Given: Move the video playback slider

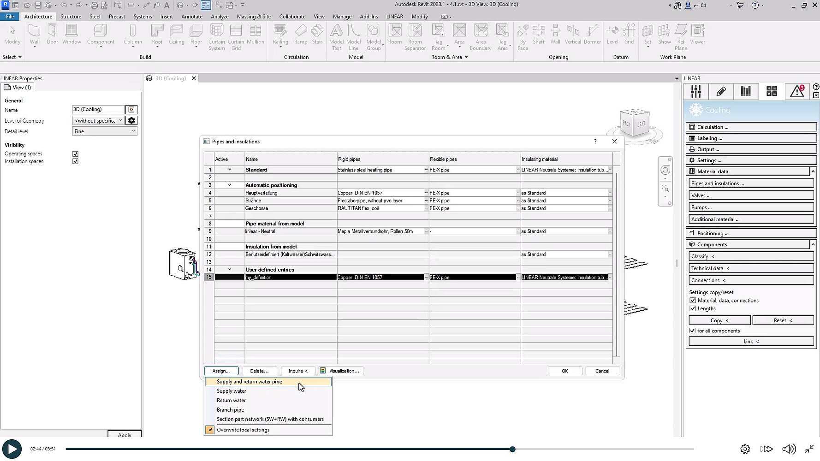Looking at the screenshot, I should tap(512, 449).
